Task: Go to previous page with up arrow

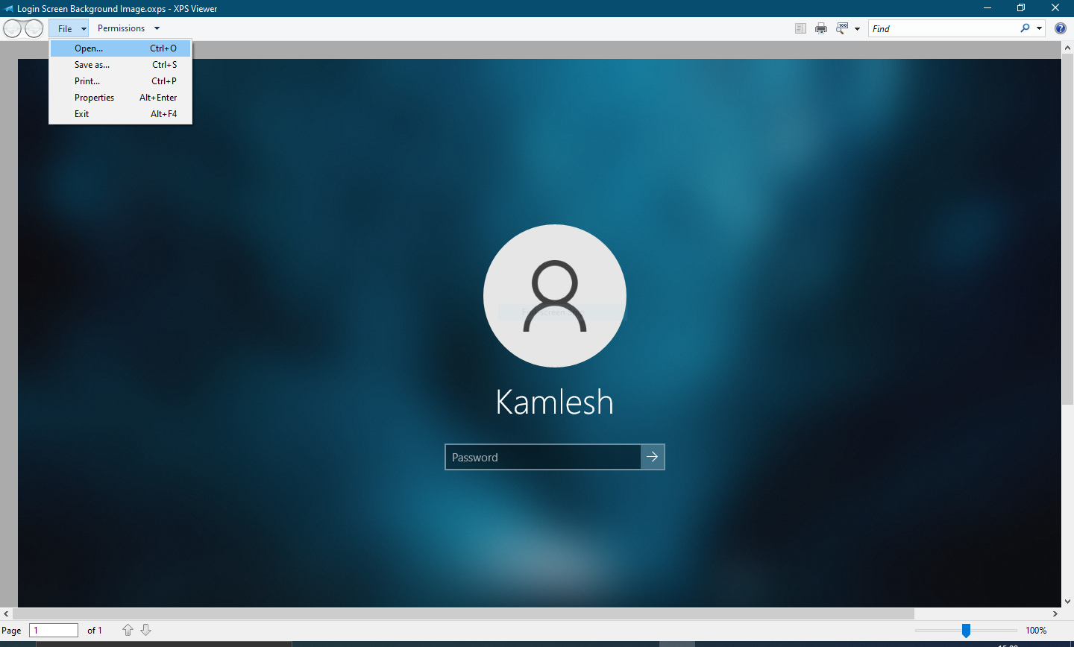Action: click(x=128, y=630)
